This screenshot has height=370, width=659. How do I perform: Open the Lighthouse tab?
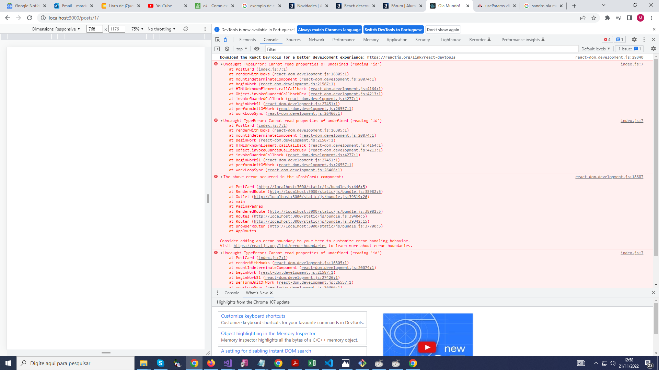click(x=451, y=40)
